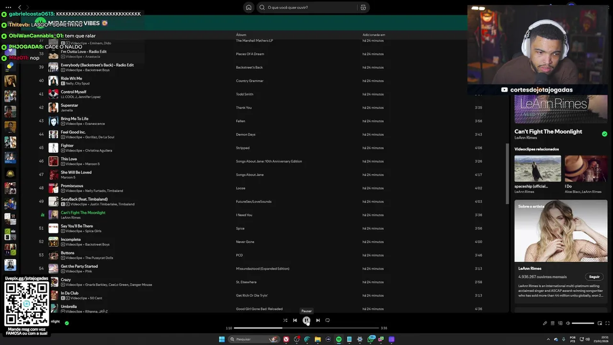Toggle shuffle playback
The width and height of the screenshot is (613, 345).
point(285,320)
